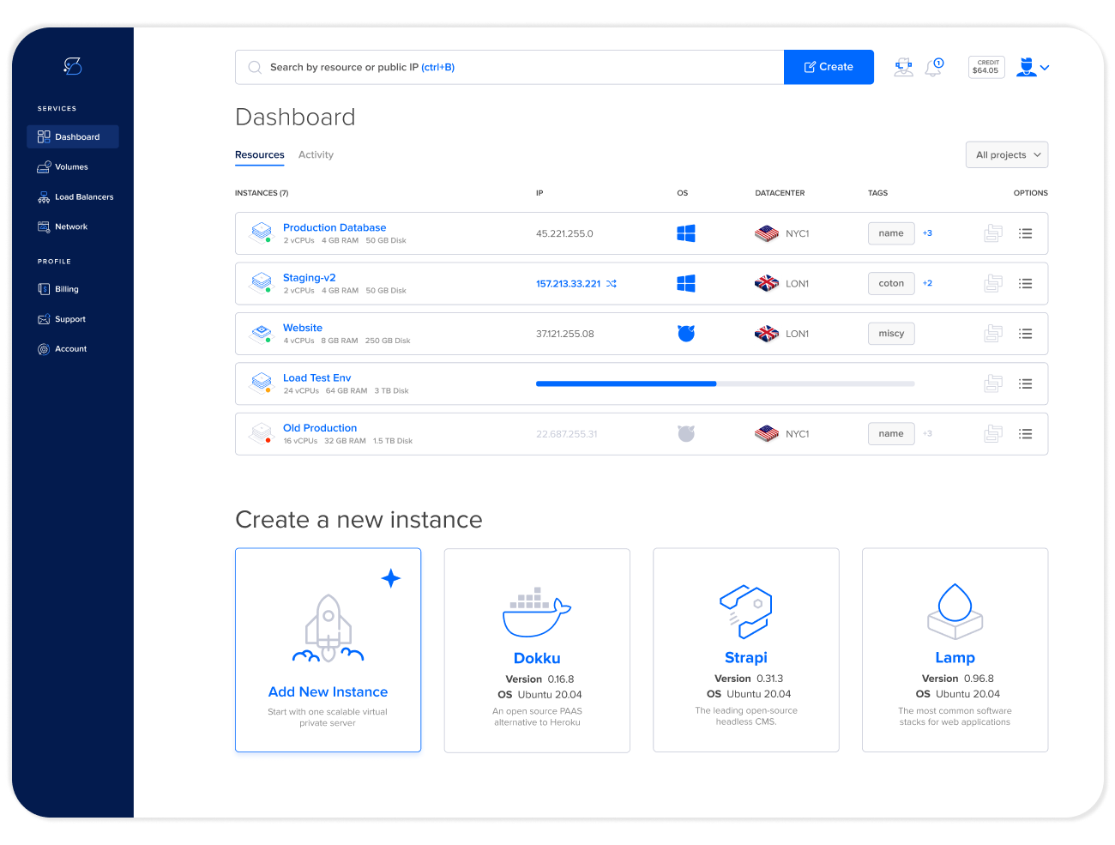1115x845 pixels.
Task: Go to Load Balancers section
Action: 75,196
